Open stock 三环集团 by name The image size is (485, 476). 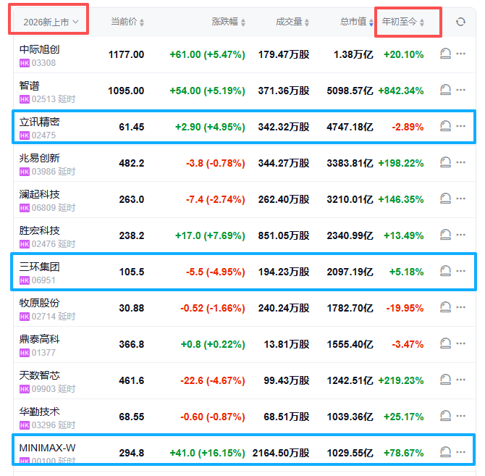click(39, 267)
